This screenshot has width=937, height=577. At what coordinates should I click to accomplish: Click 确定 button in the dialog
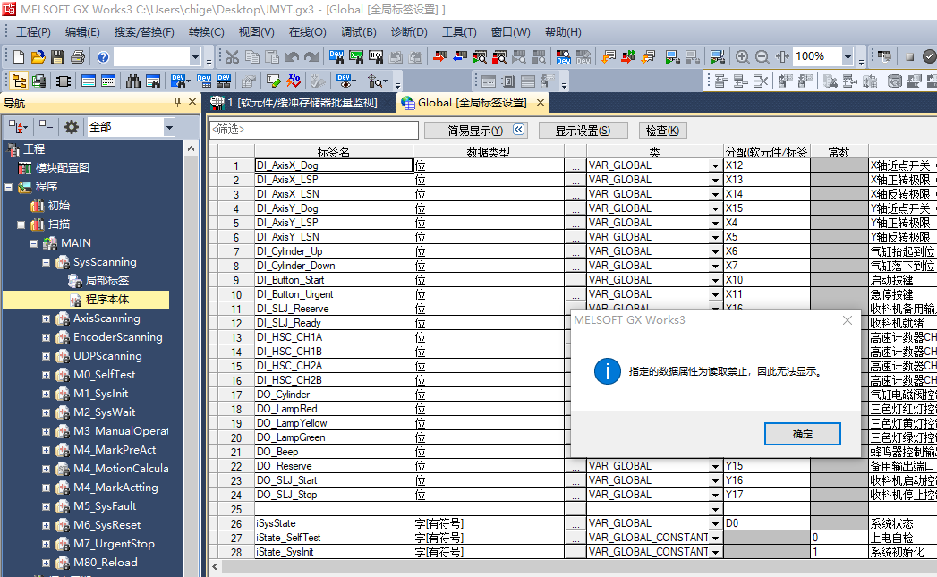802,434
